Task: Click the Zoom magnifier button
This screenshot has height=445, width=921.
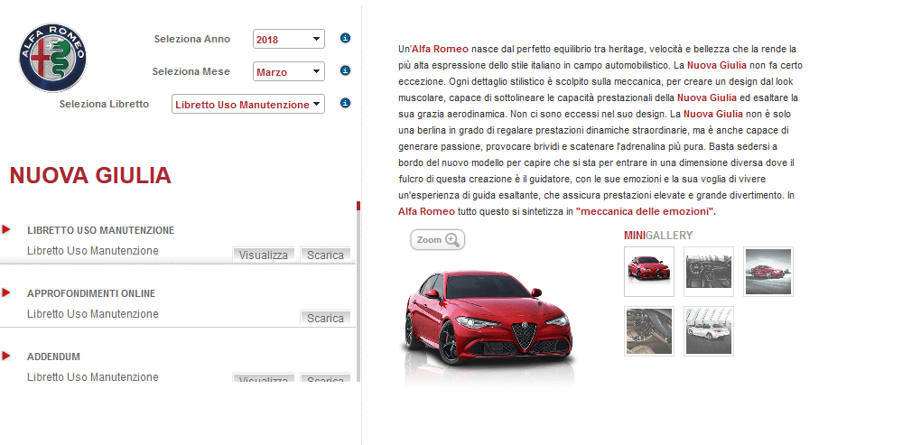Action: tap(438, 239)
